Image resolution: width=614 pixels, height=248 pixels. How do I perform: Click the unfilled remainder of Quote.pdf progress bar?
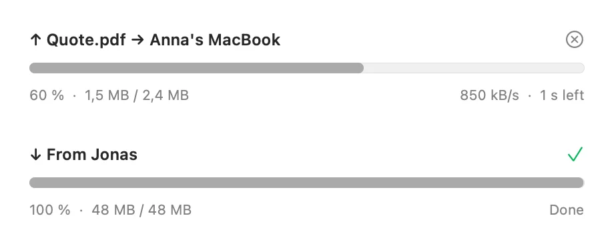point(474,68)
